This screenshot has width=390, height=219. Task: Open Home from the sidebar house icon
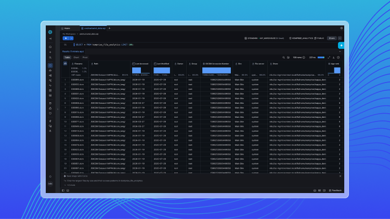point(50,47)
